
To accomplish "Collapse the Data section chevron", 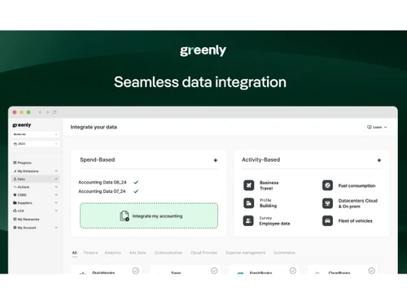I will pyautogui.click(x=56, y=179).
